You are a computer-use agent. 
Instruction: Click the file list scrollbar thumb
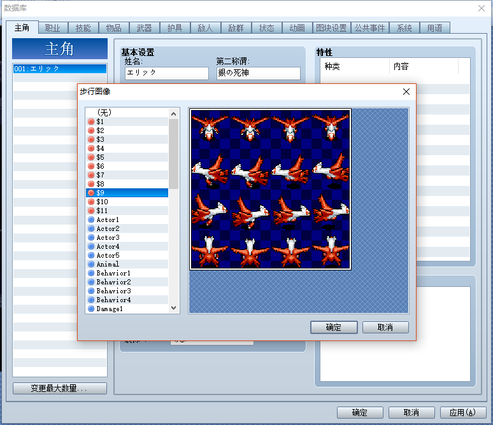click(x=173, y=154)
